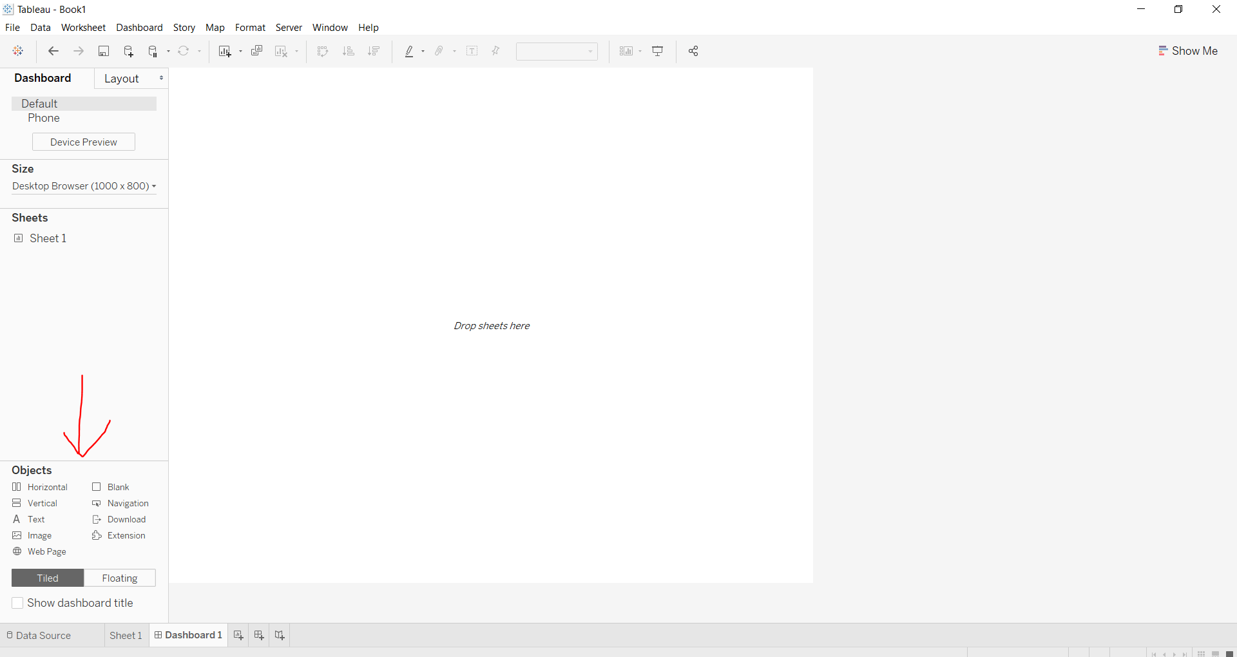Open the Format menu
1237x657 pixels.
point(250,28)
